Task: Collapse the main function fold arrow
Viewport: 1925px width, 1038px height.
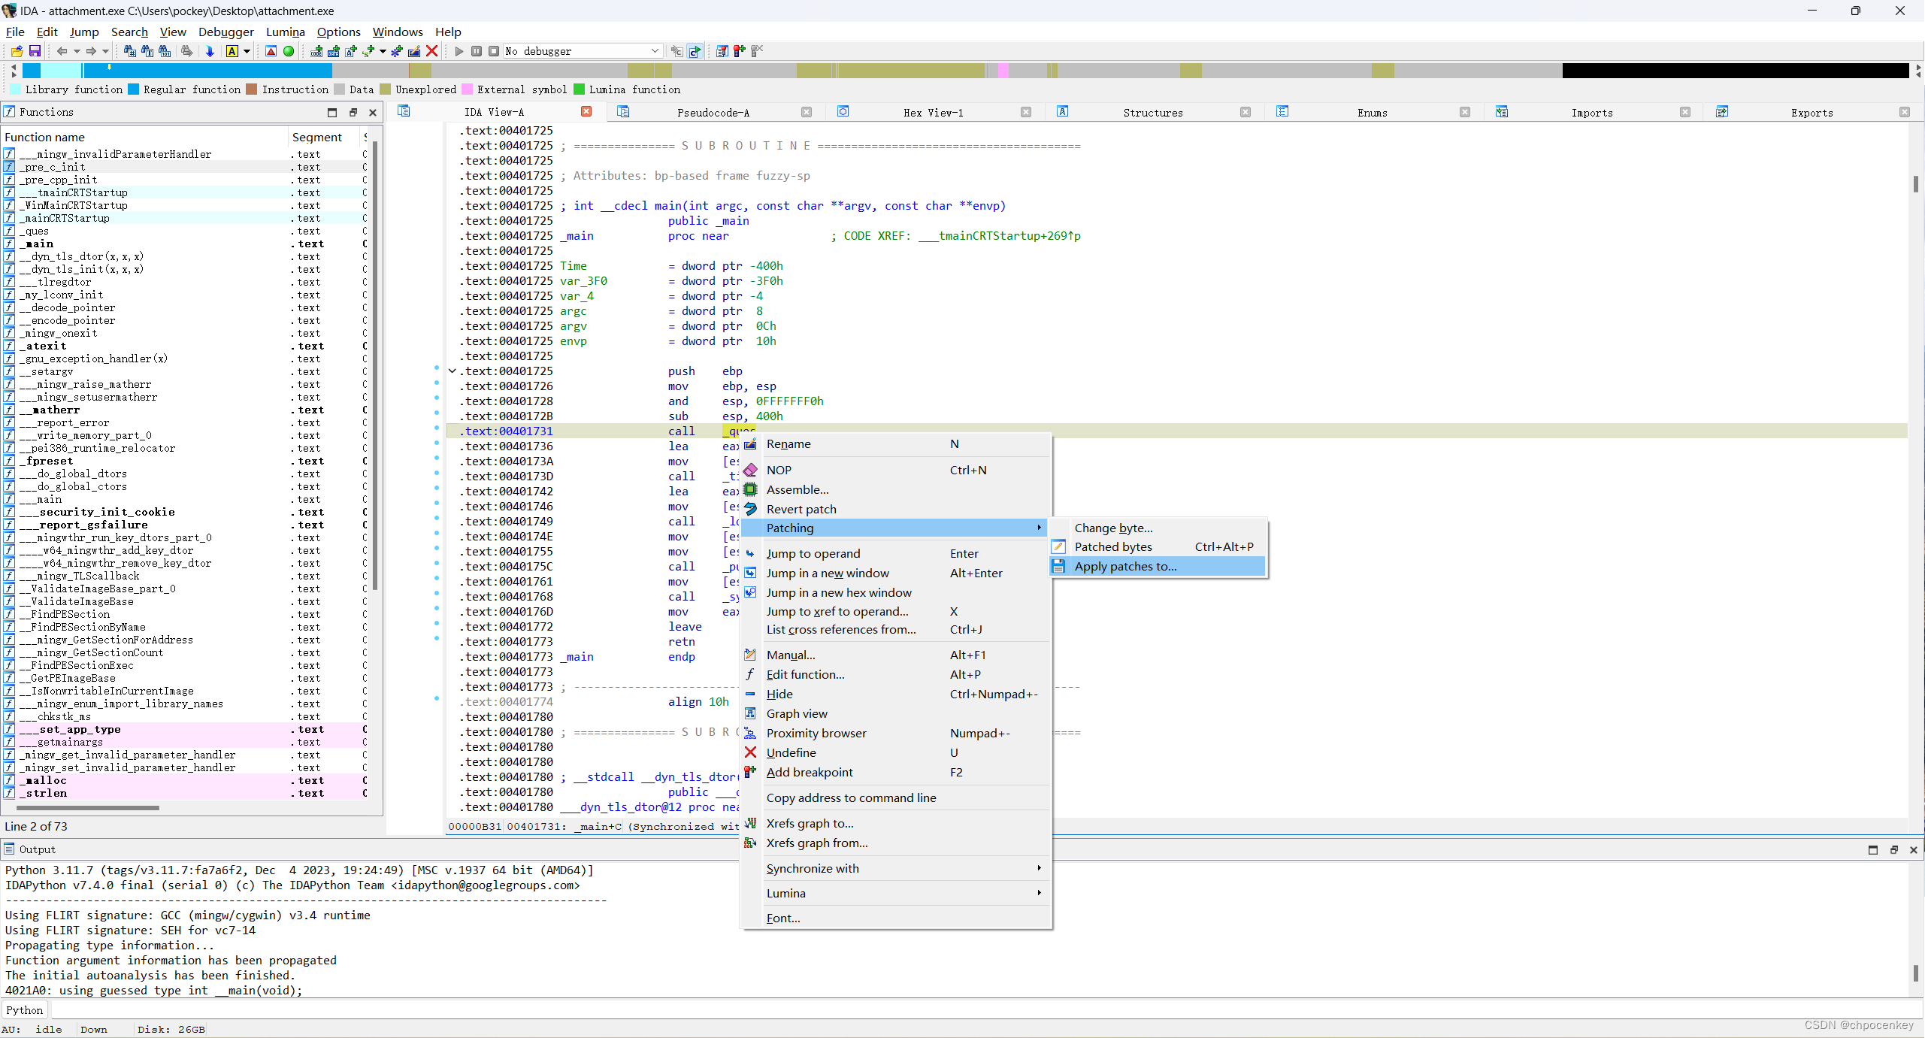Action: pos(452,371)
